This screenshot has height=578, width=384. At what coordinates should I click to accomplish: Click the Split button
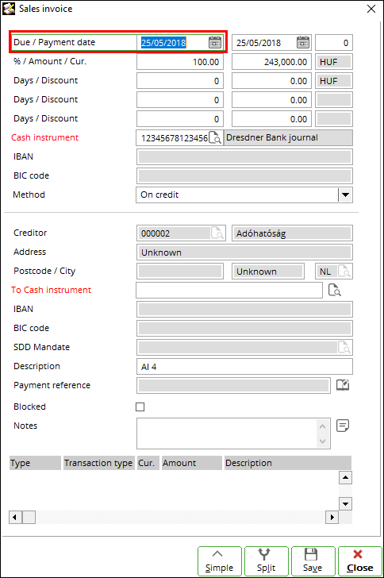[x=266, y=561]
